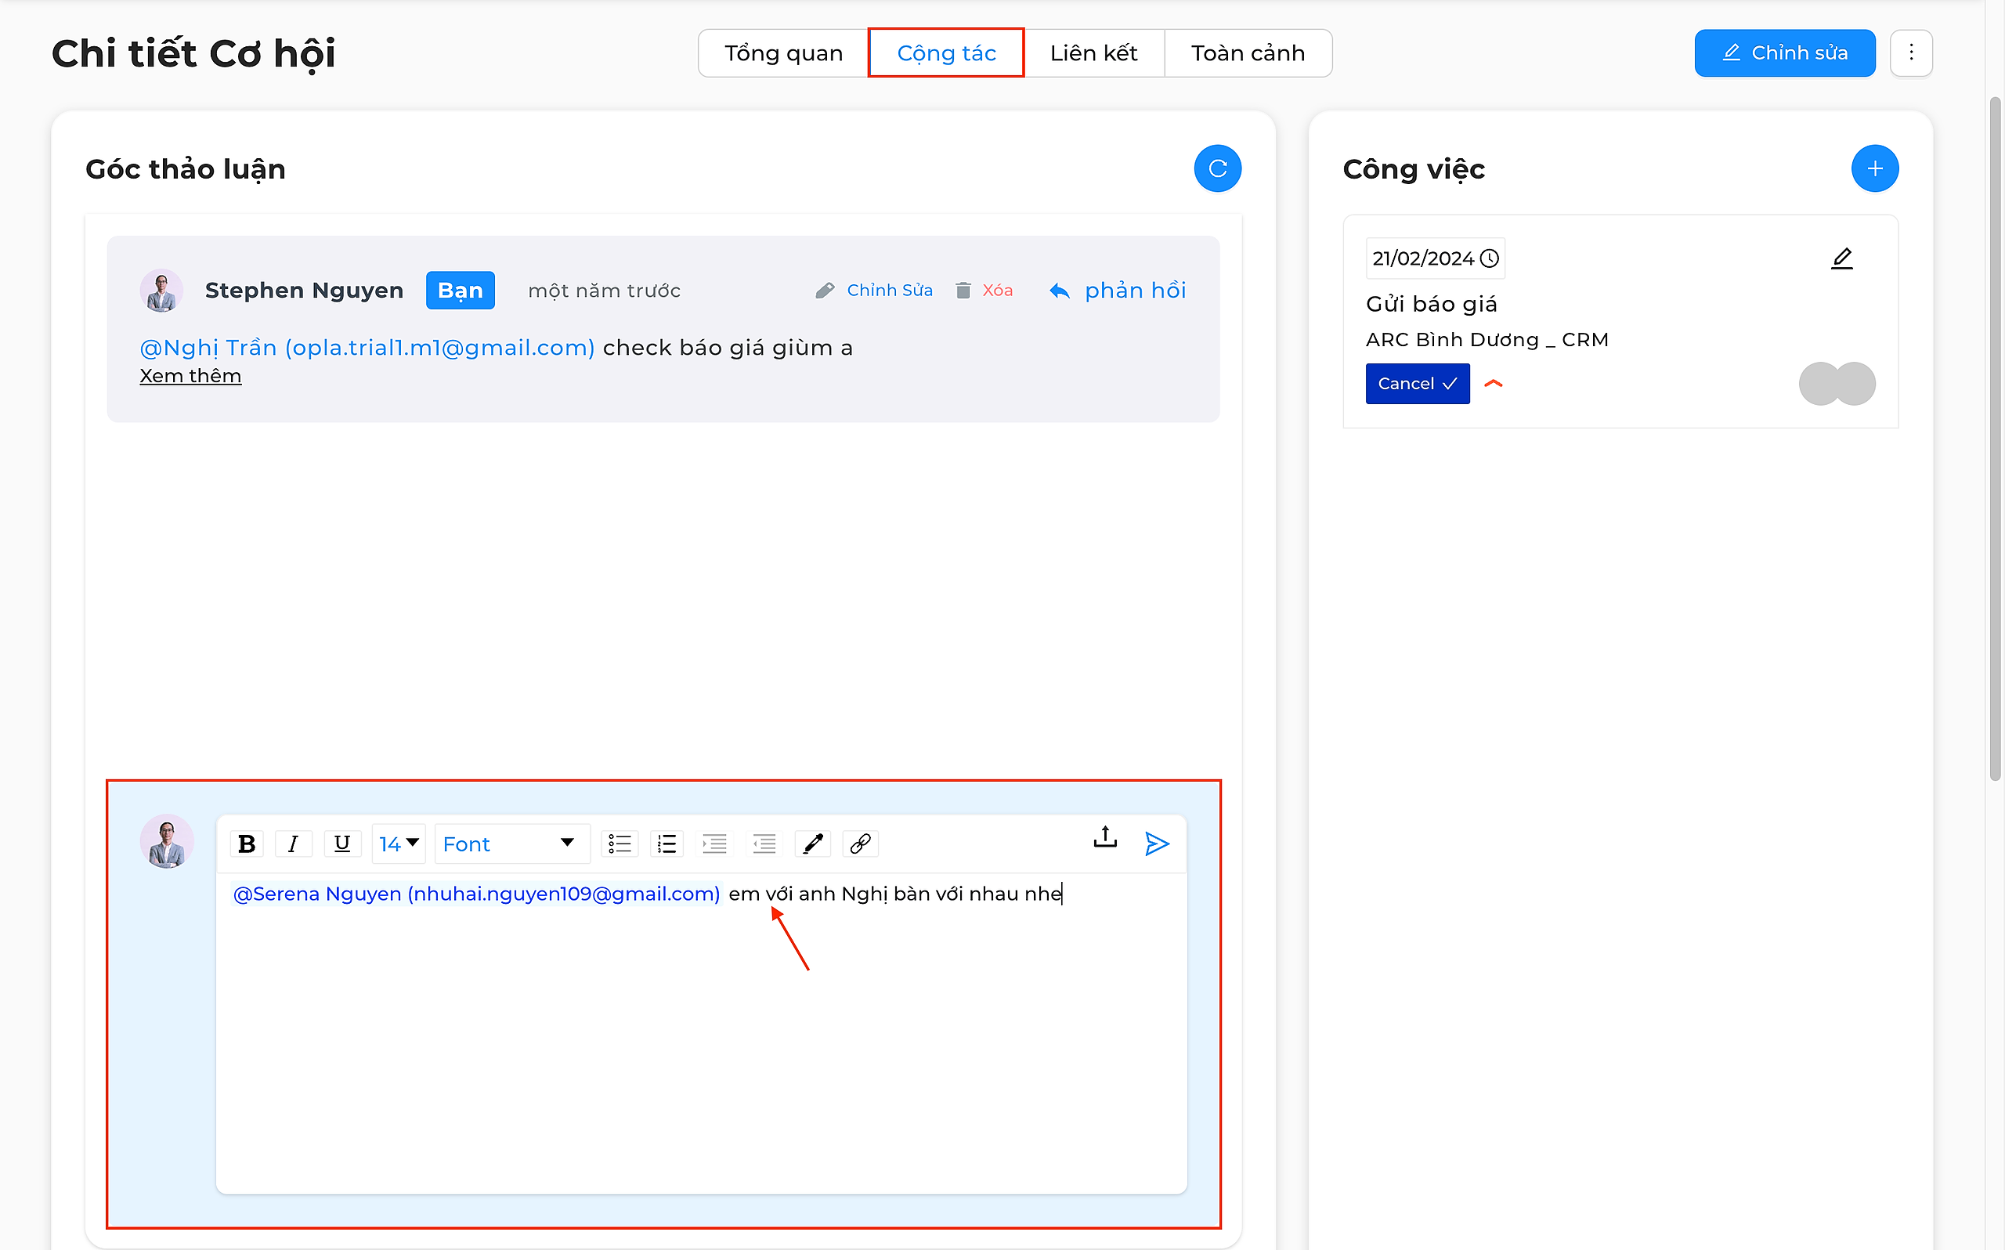Decrease indent in comment editor

(x=764, y=844)
